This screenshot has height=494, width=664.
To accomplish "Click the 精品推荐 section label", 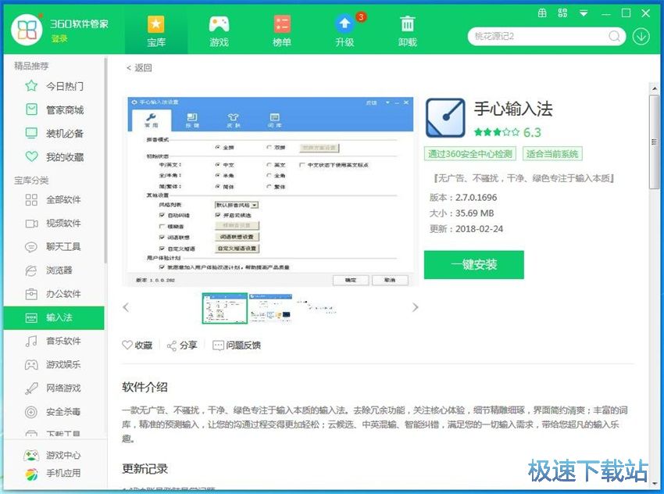I will (x=31, y=66).
